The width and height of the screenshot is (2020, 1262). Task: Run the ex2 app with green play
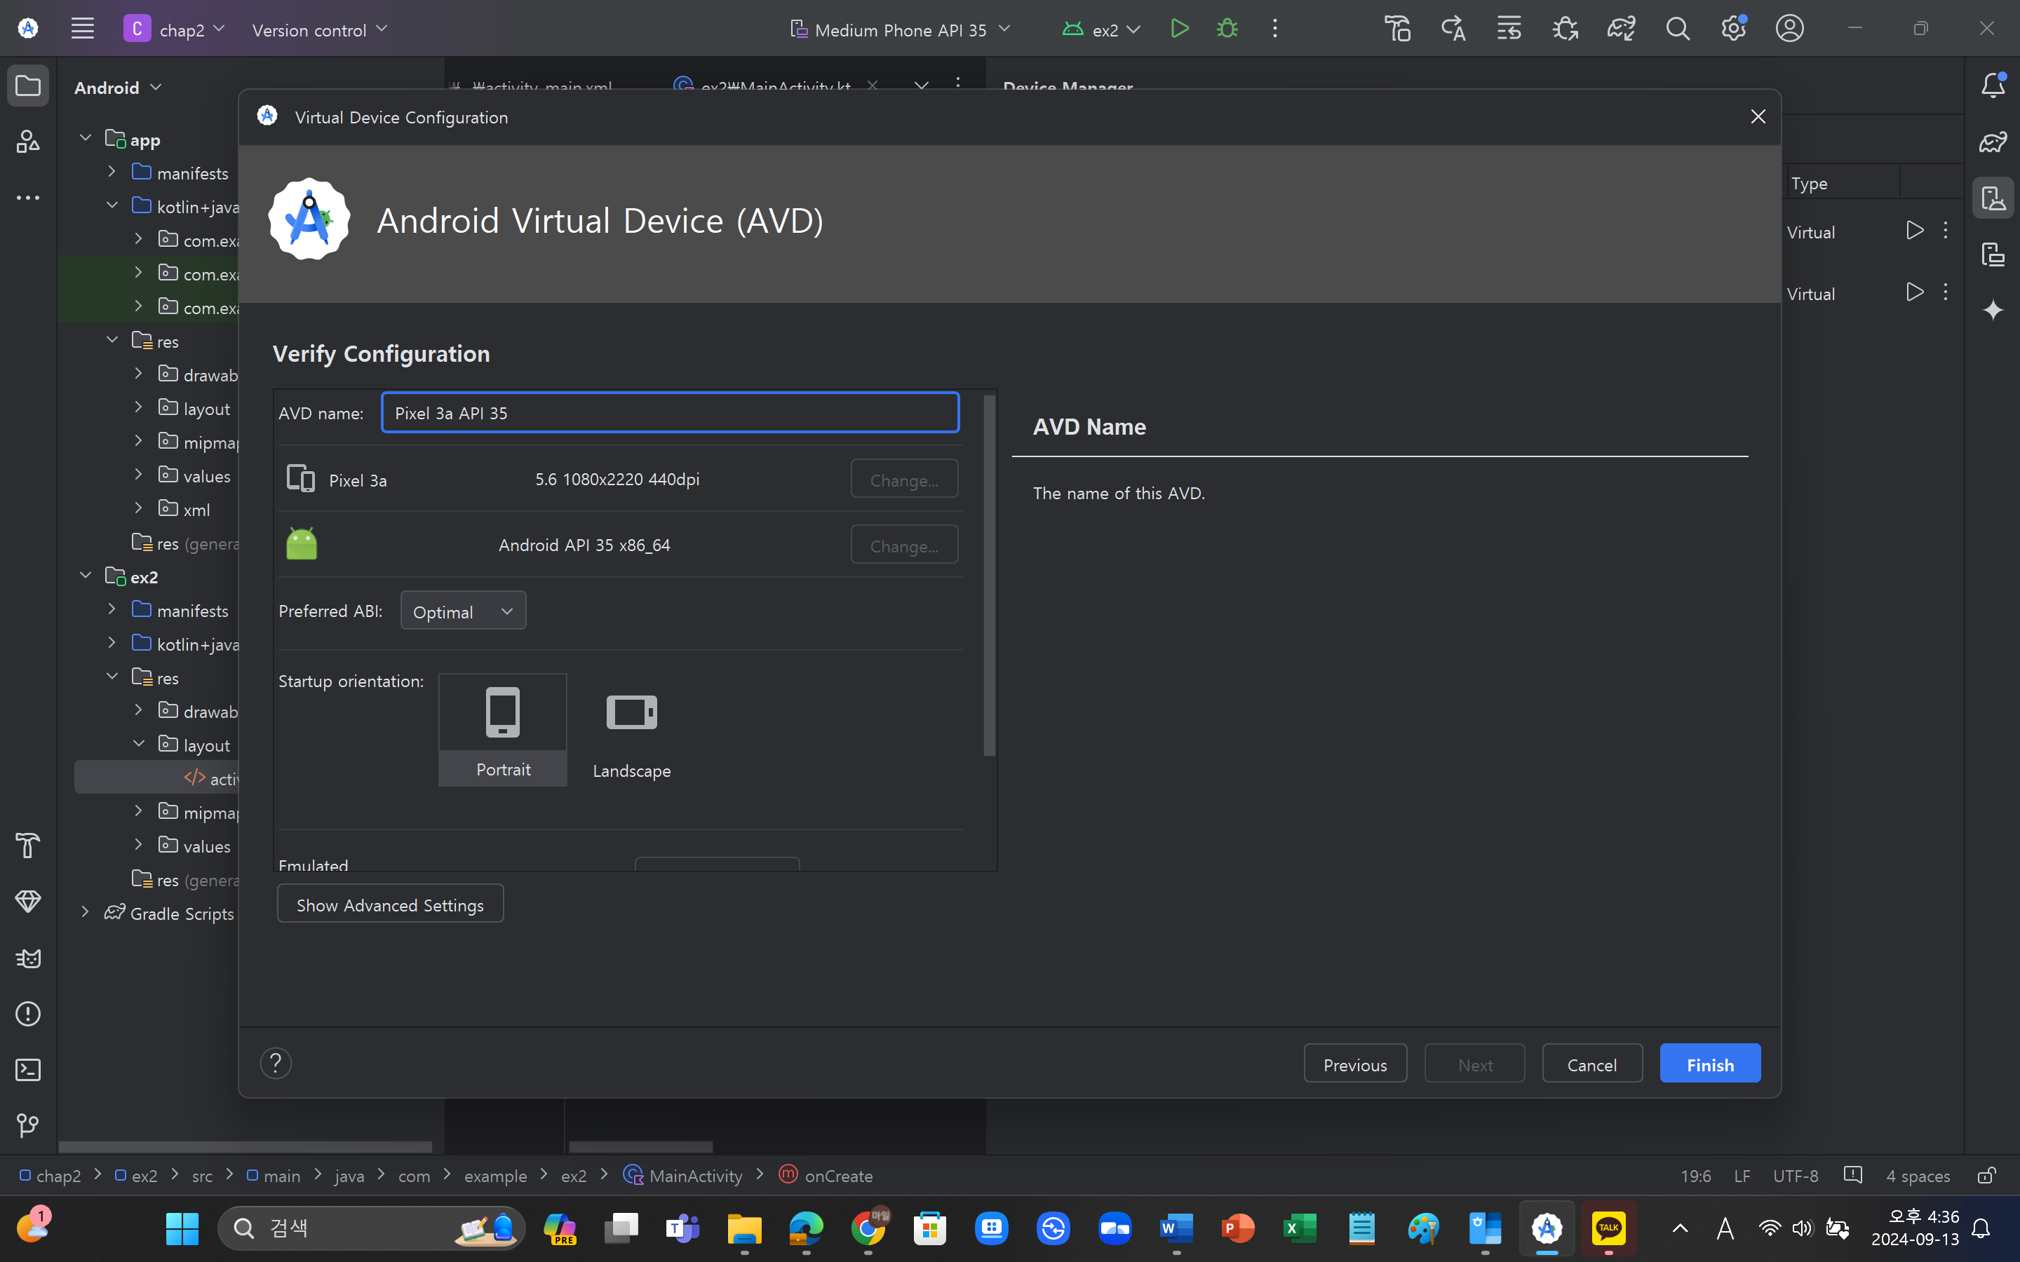click(x=1180, y=28)
